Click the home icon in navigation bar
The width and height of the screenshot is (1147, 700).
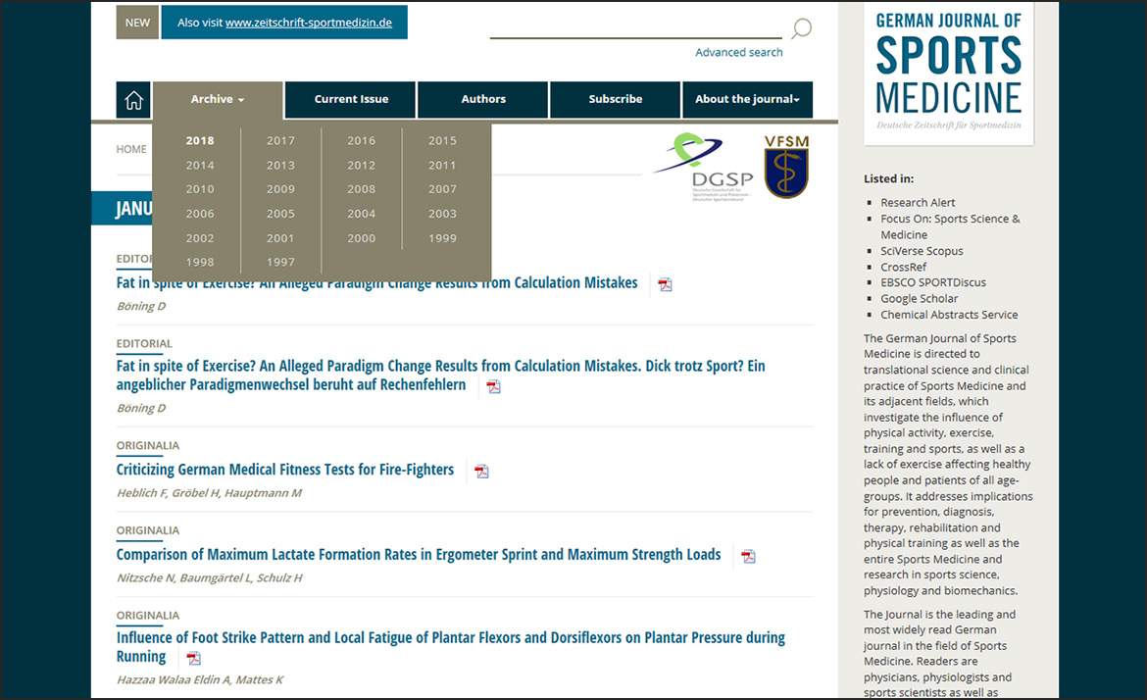pos(133,99)
